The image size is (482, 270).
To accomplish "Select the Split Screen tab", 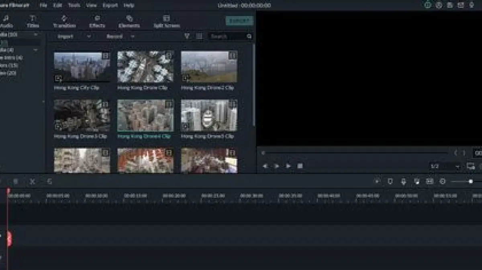I will tap(166, 21).
